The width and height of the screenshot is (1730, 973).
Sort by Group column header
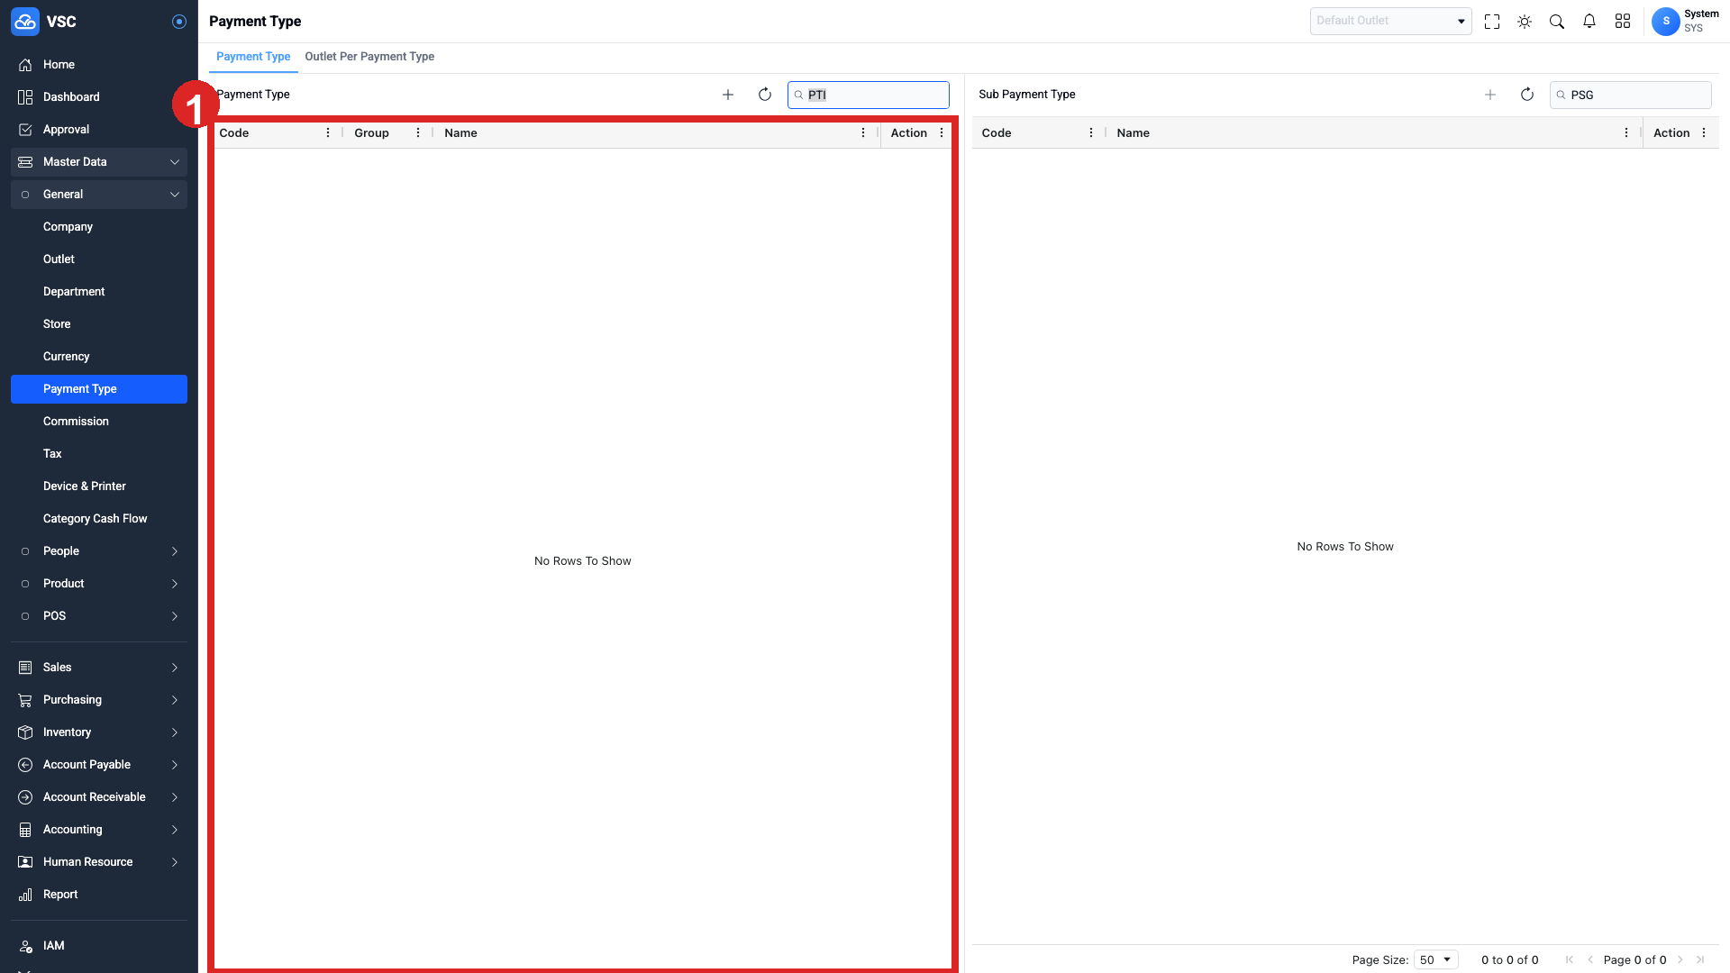371,132
